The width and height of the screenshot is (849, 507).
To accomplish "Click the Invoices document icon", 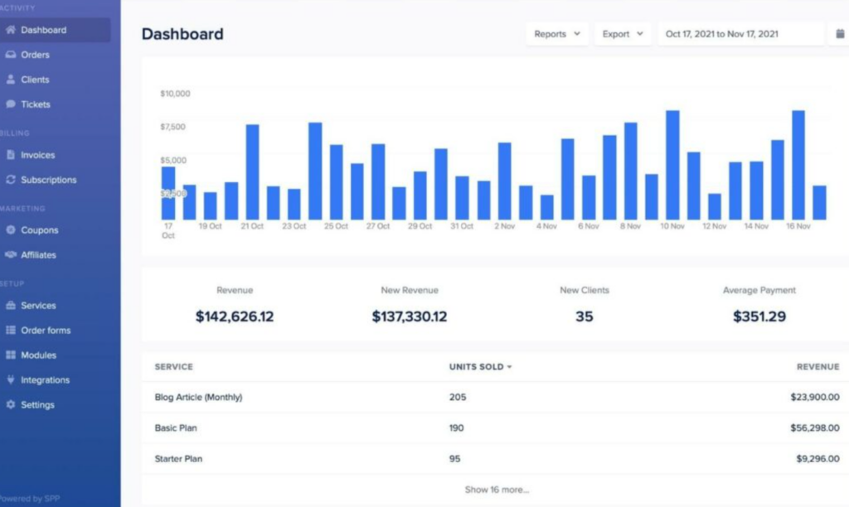I will (x=11, y=155).
